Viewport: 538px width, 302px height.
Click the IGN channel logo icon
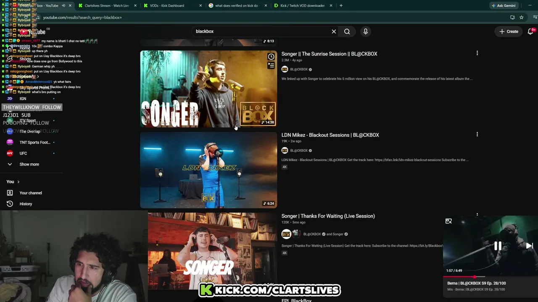point(10,99)
